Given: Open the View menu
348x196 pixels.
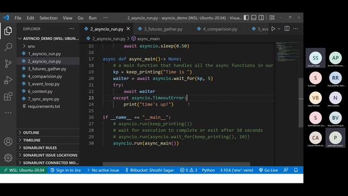Looking at the screenshot, I should 67,18.
